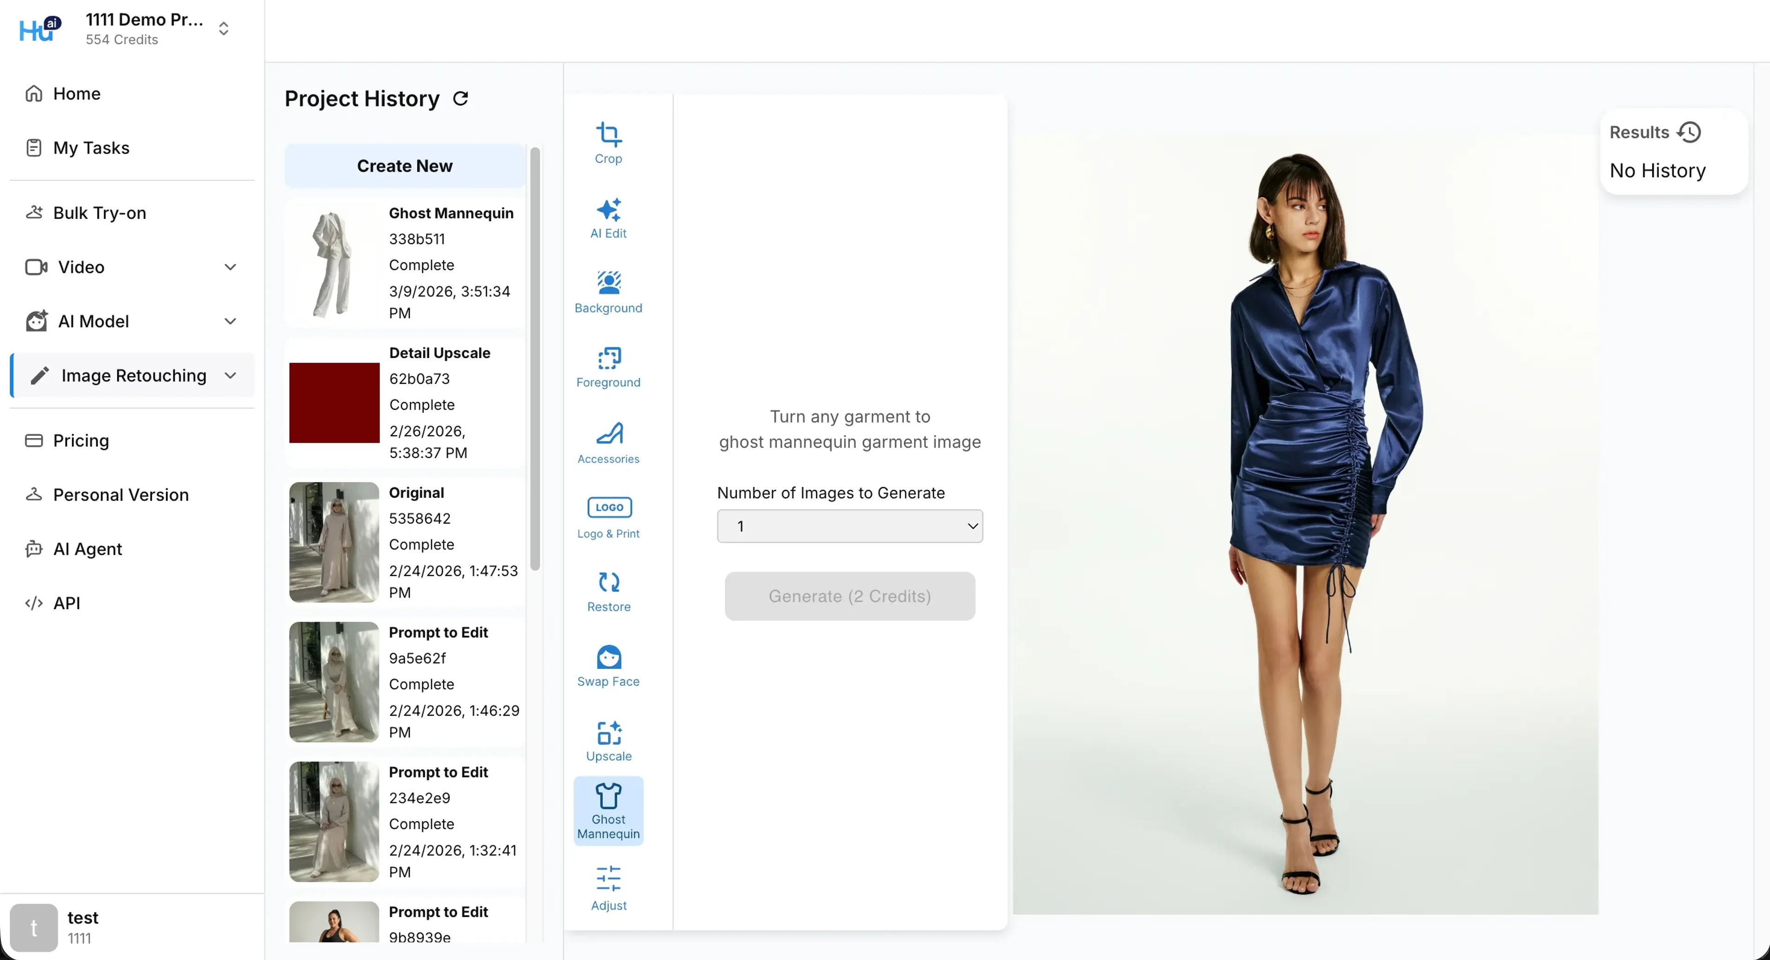1770x960 pixels.
Task: Expand the Video menu chevron
Action: (x=230, y=267)
